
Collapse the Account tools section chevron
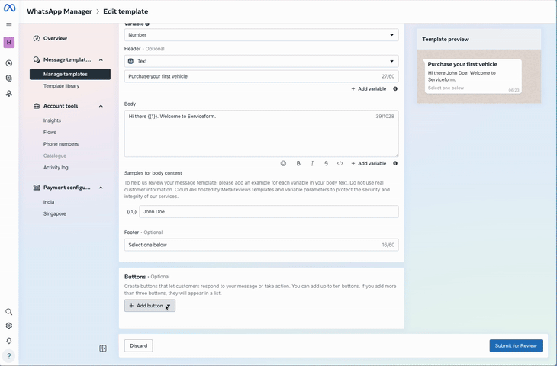[101, 106]
